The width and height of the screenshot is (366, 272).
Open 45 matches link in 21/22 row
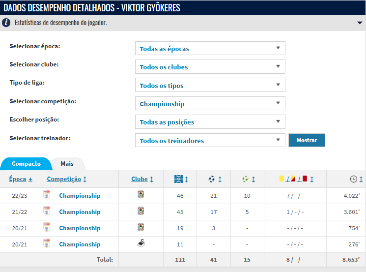180,212
